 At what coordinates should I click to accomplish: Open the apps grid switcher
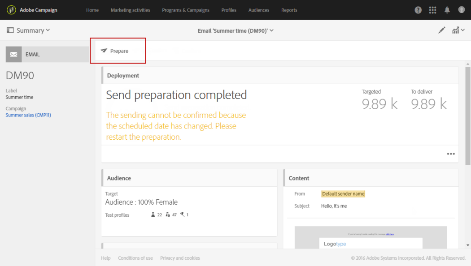click(432, 10)
